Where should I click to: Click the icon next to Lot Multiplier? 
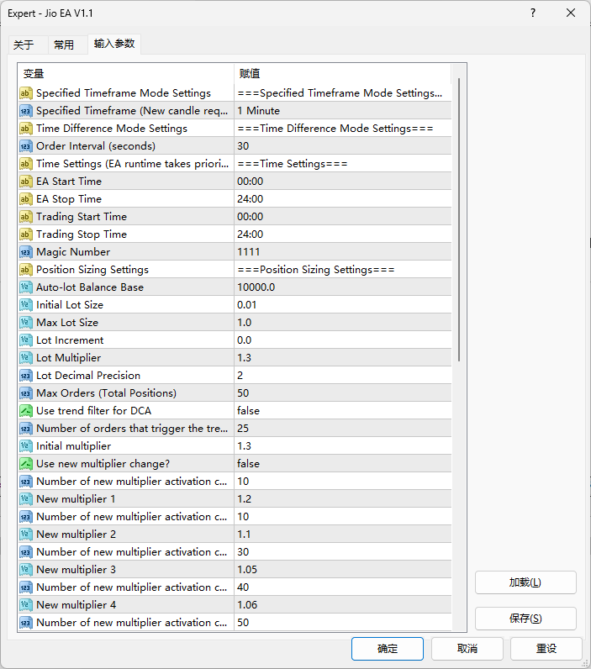click(x=26, y=358)
